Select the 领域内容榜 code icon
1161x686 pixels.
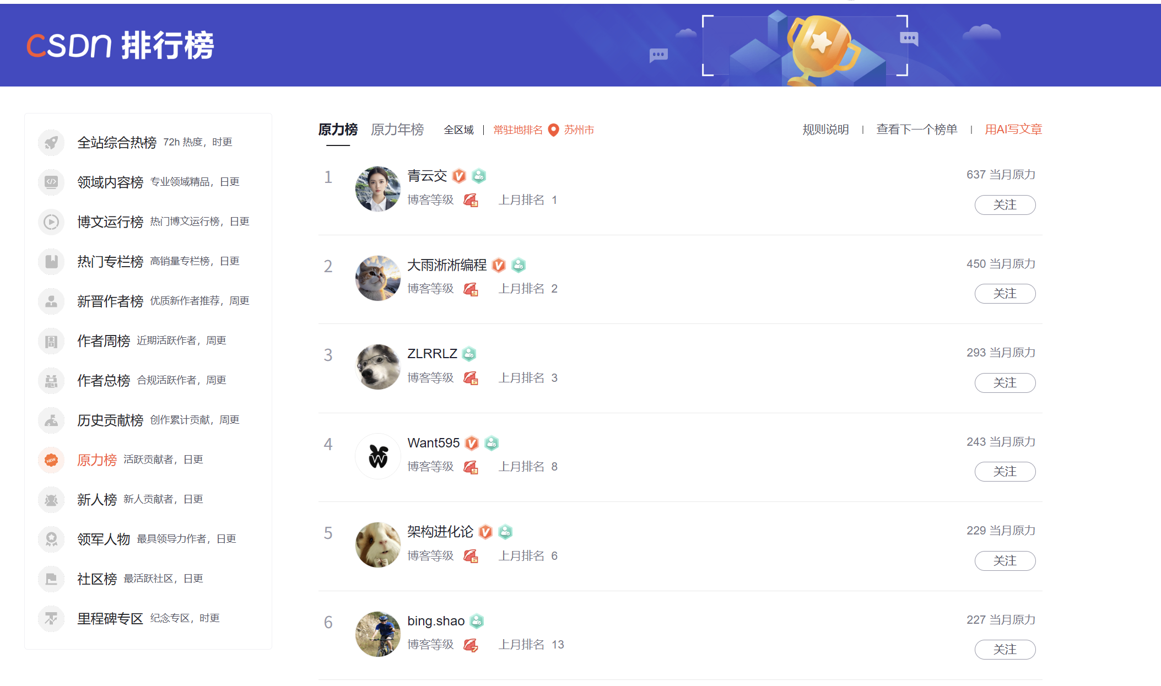click(x=51, y=182)
